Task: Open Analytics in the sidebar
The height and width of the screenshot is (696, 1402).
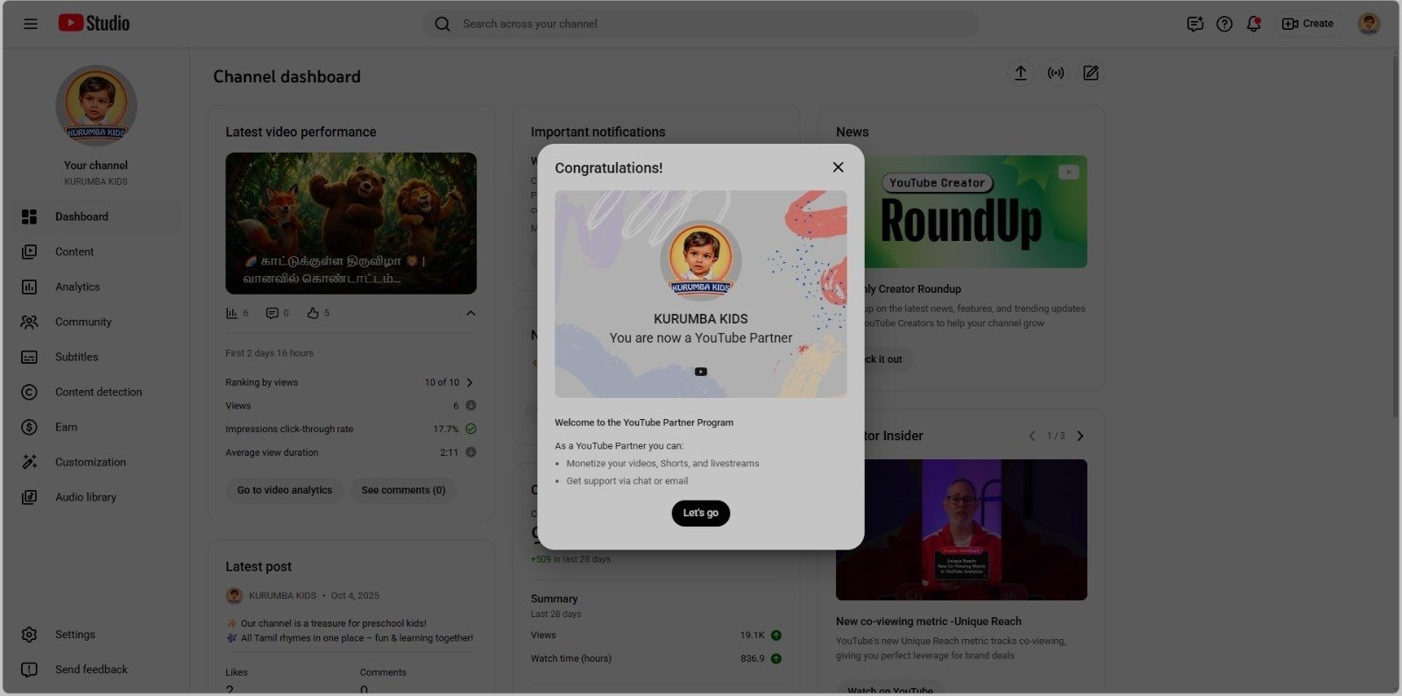Action: tap(95, 287)
